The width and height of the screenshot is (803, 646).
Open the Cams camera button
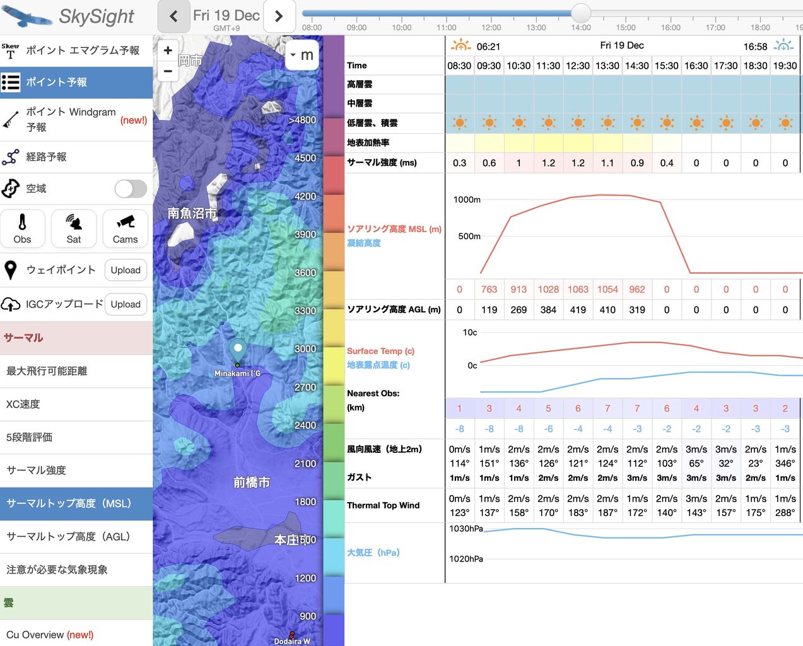[125, 228]
